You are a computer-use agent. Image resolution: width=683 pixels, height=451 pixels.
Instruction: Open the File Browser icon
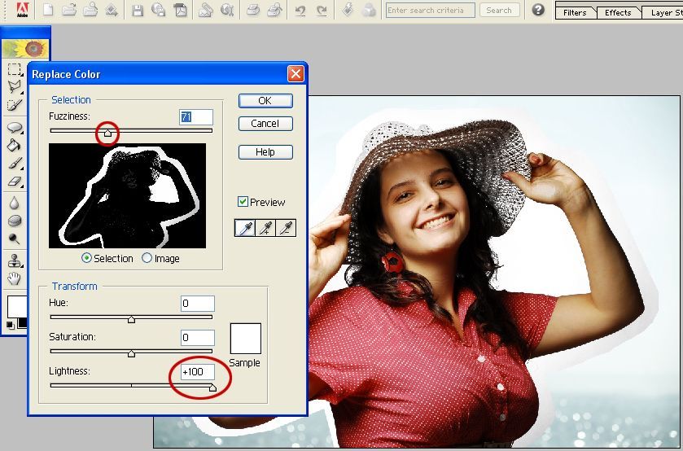tap(90, 10)
